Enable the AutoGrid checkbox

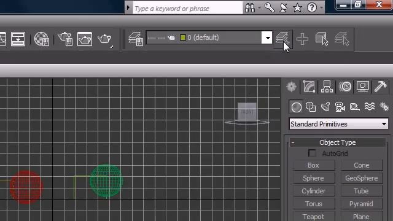312,153
